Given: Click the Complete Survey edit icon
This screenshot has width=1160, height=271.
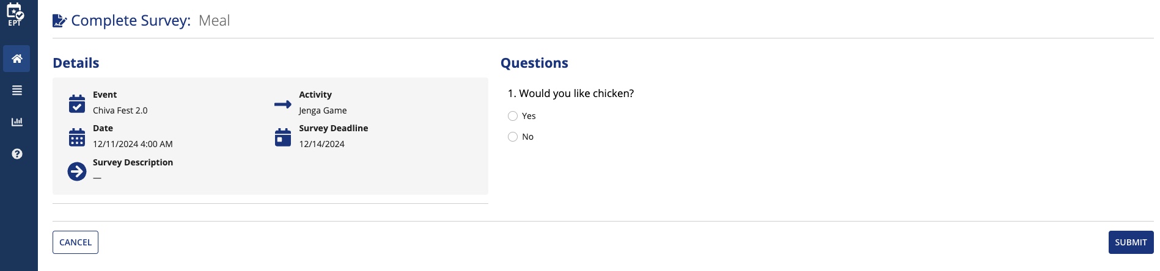Looking at the screenshot, I should coord(59,21).
